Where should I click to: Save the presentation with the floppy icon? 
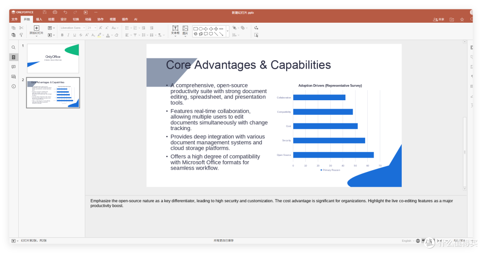tap(45, 12)
